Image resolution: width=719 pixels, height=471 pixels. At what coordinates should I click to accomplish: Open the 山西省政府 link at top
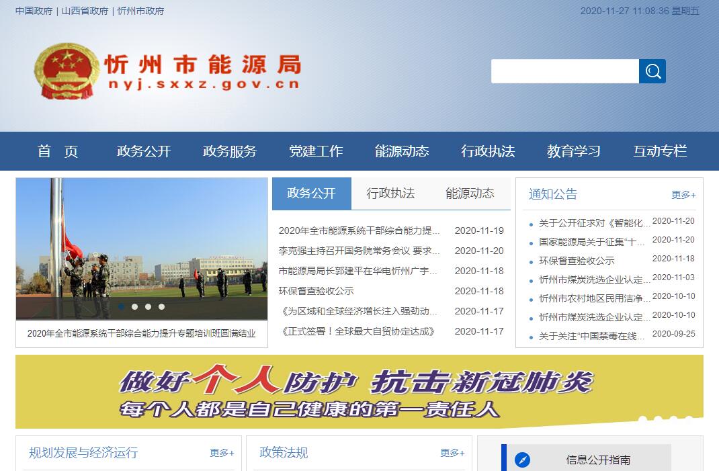coord(85,11)
